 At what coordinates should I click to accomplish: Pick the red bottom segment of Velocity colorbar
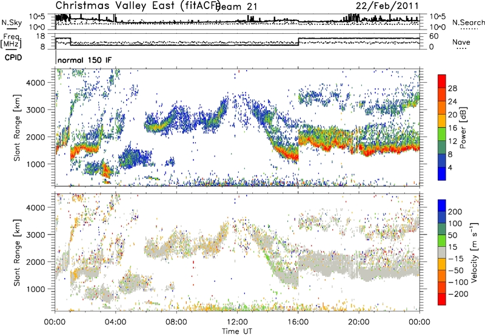pos(442,299)
